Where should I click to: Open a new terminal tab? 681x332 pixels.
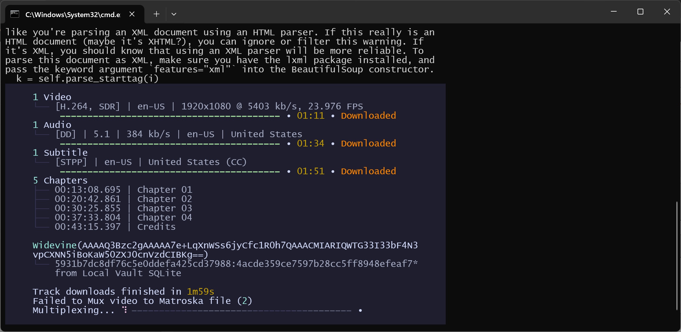click(x=156, y=14)
